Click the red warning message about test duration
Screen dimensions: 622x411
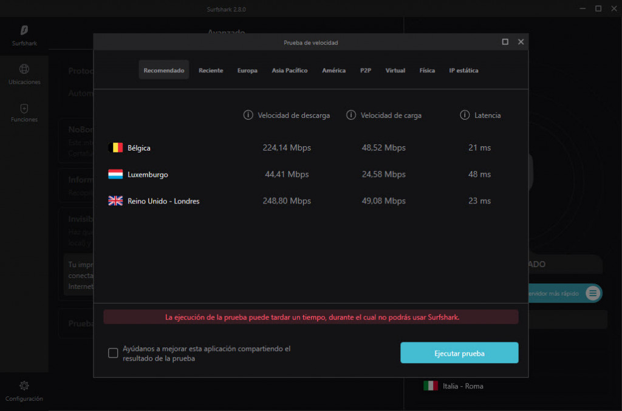pyautogui.click(x=311, y=317)
